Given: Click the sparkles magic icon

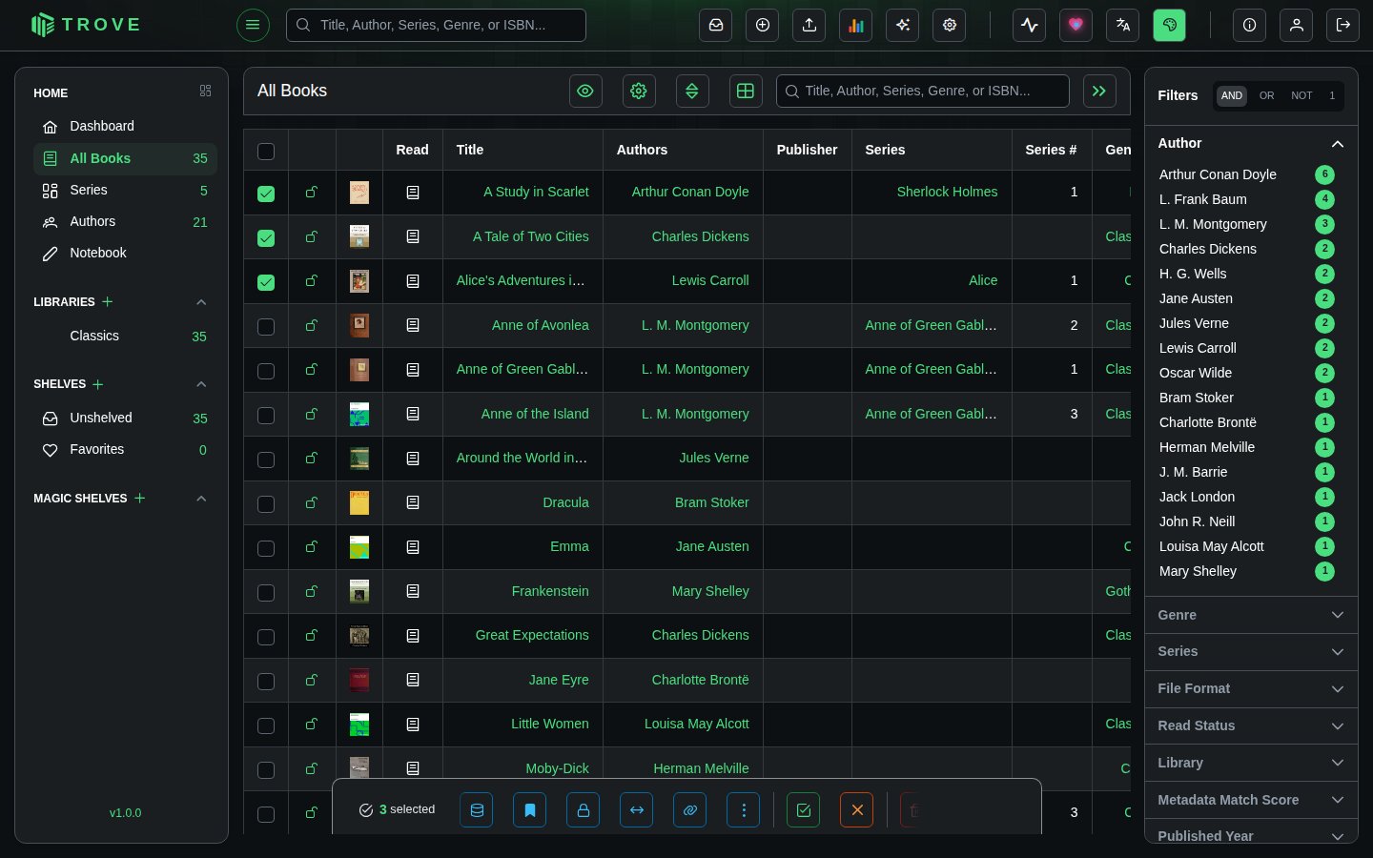Looking at the screenshot, I should click(x=903, y=26).
